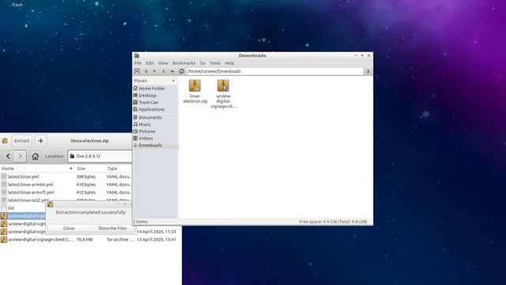Click the jump-to-path arrow at end of address bar

point(368,71)
